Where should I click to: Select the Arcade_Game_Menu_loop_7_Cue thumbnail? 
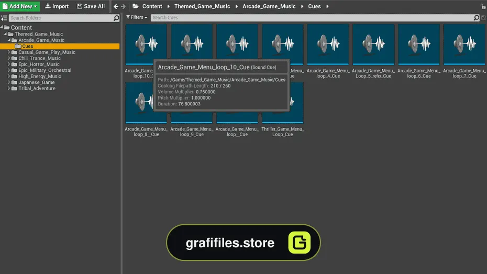[x=464, y=45]
